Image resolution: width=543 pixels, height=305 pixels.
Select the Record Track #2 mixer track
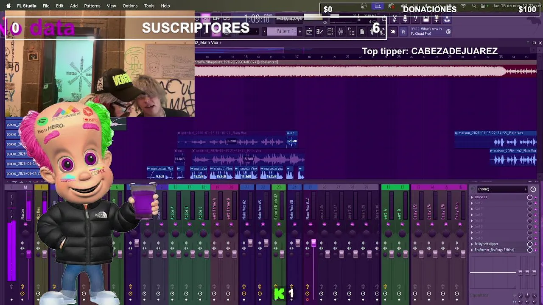coord(276,207)
